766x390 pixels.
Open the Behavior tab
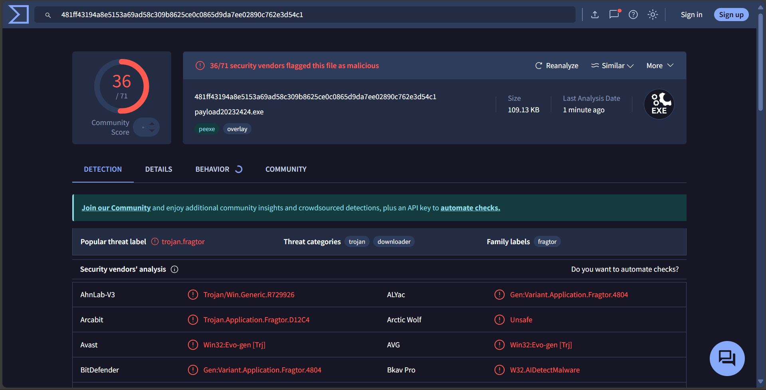tap(213, 169)
